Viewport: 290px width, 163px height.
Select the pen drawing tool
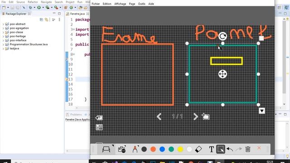135,149
